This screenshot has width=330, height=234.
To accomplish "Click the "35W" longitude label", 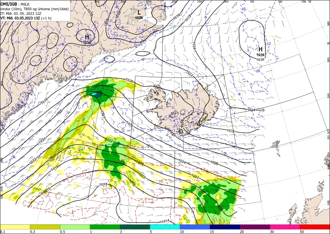I will point(97,1).
